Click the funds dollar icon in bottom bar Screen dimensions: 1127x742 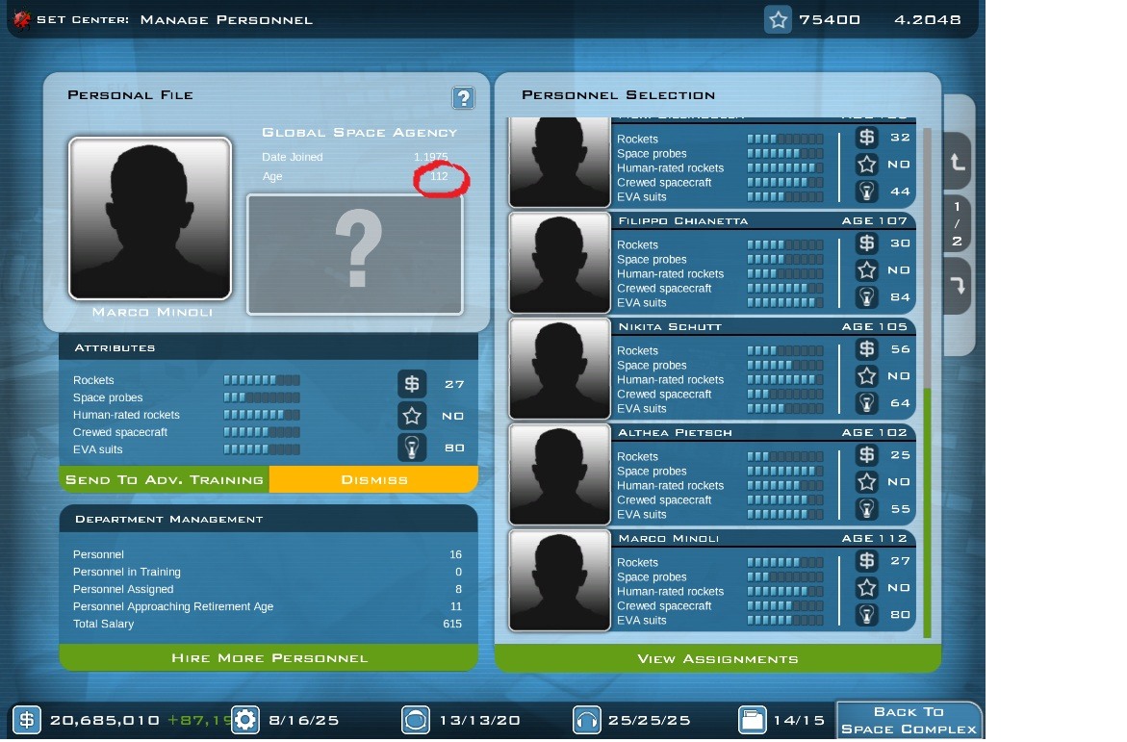pos(27,720)
